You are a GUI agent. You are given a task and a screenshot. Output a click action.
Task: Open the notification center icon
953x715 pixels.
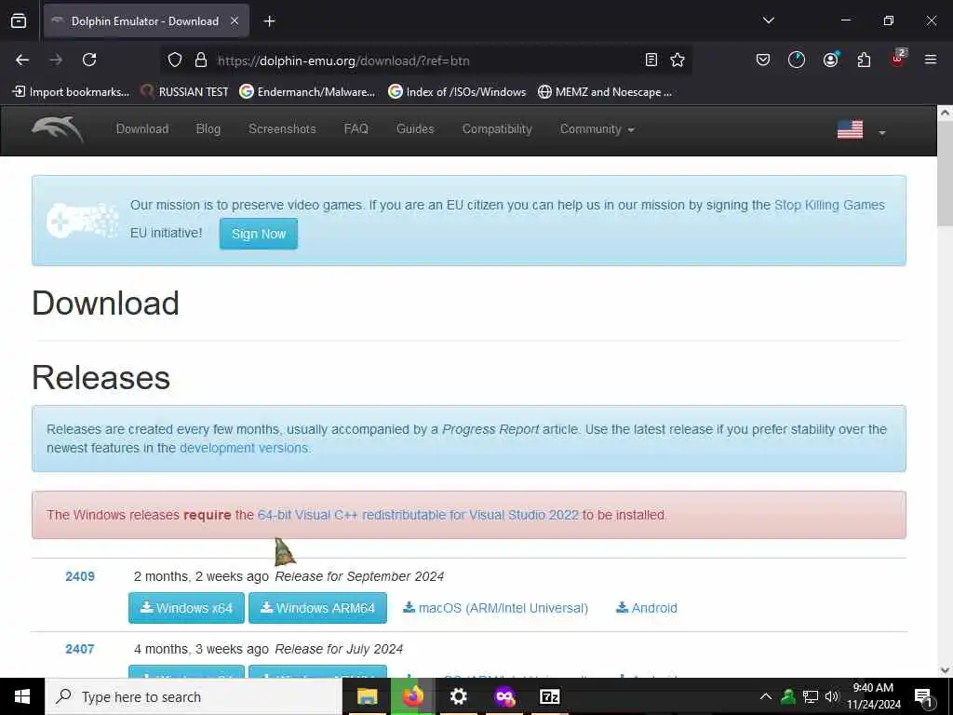point(923,696)
